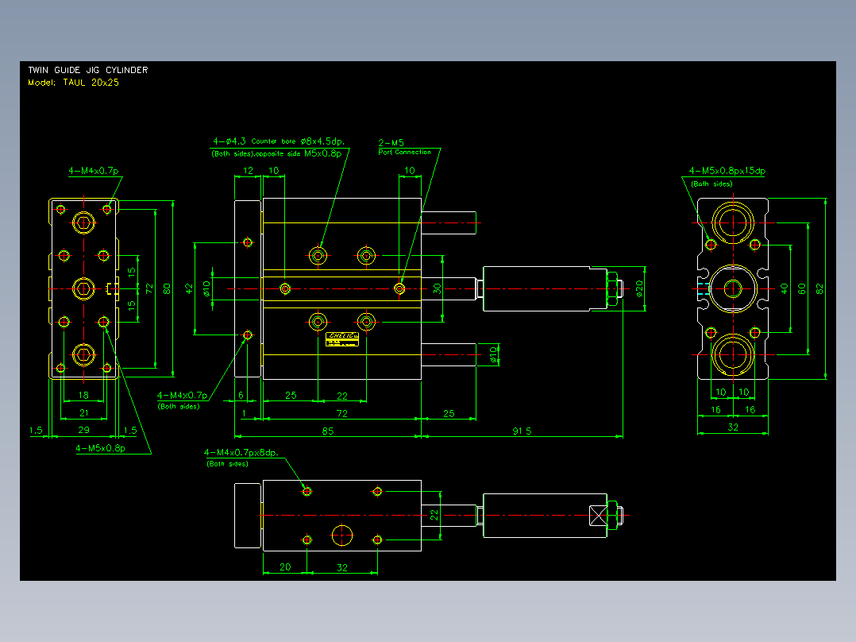Click the "29" width dimension
856x642 pixels.
[x=83, y=430]
